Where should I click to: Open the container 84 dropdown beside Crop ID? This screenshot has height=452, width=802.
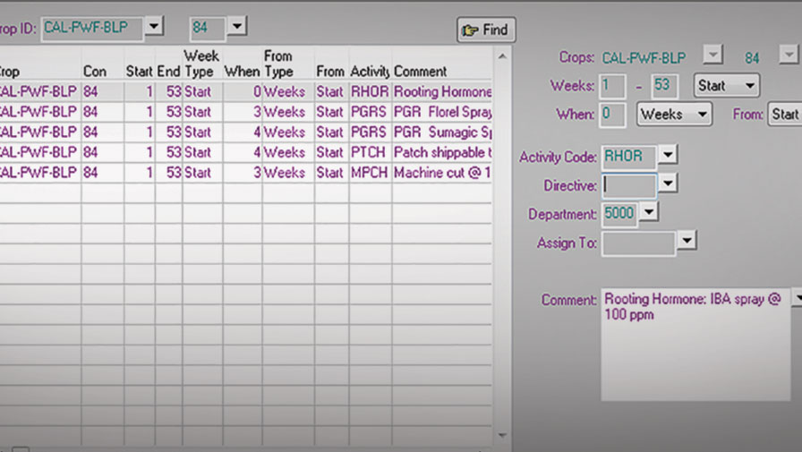click(x=237, y=26)
